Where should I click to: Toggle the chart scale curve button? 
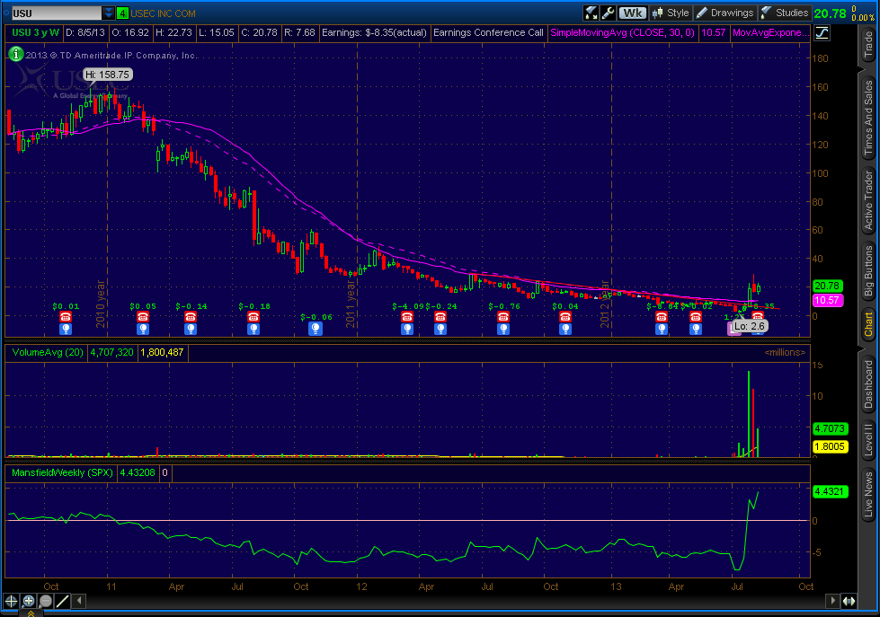(822, 32)
